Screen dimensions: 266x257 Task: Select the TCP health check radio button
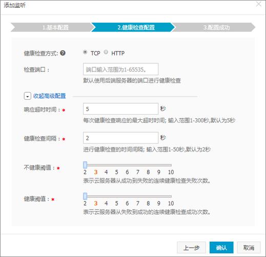85,52
